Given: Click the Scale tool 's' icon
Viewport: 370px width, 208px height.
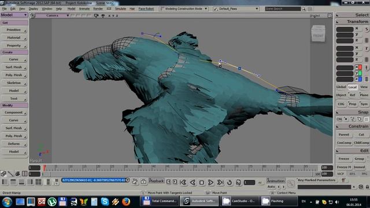Looking at the screenshot, I should pos(367,29).
